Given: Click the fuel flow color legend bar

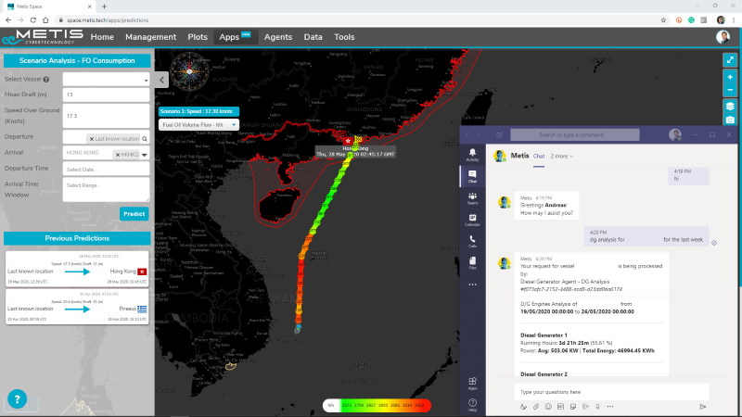Looking at the screenshot, I should [377, 405].
